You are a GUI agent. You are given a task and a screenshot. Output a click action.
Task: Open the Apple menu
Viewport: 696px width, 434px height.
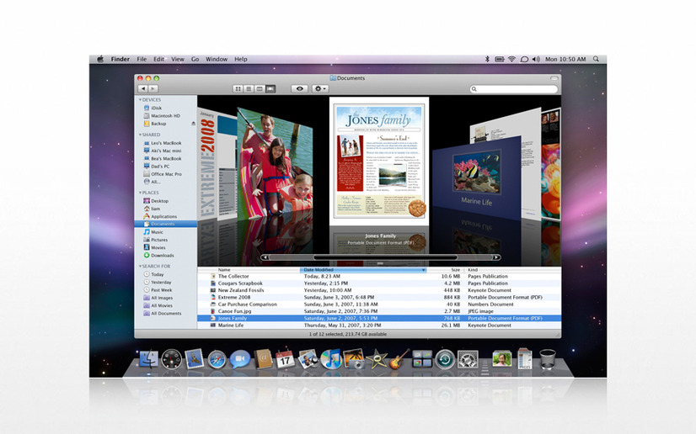(100, 59)
